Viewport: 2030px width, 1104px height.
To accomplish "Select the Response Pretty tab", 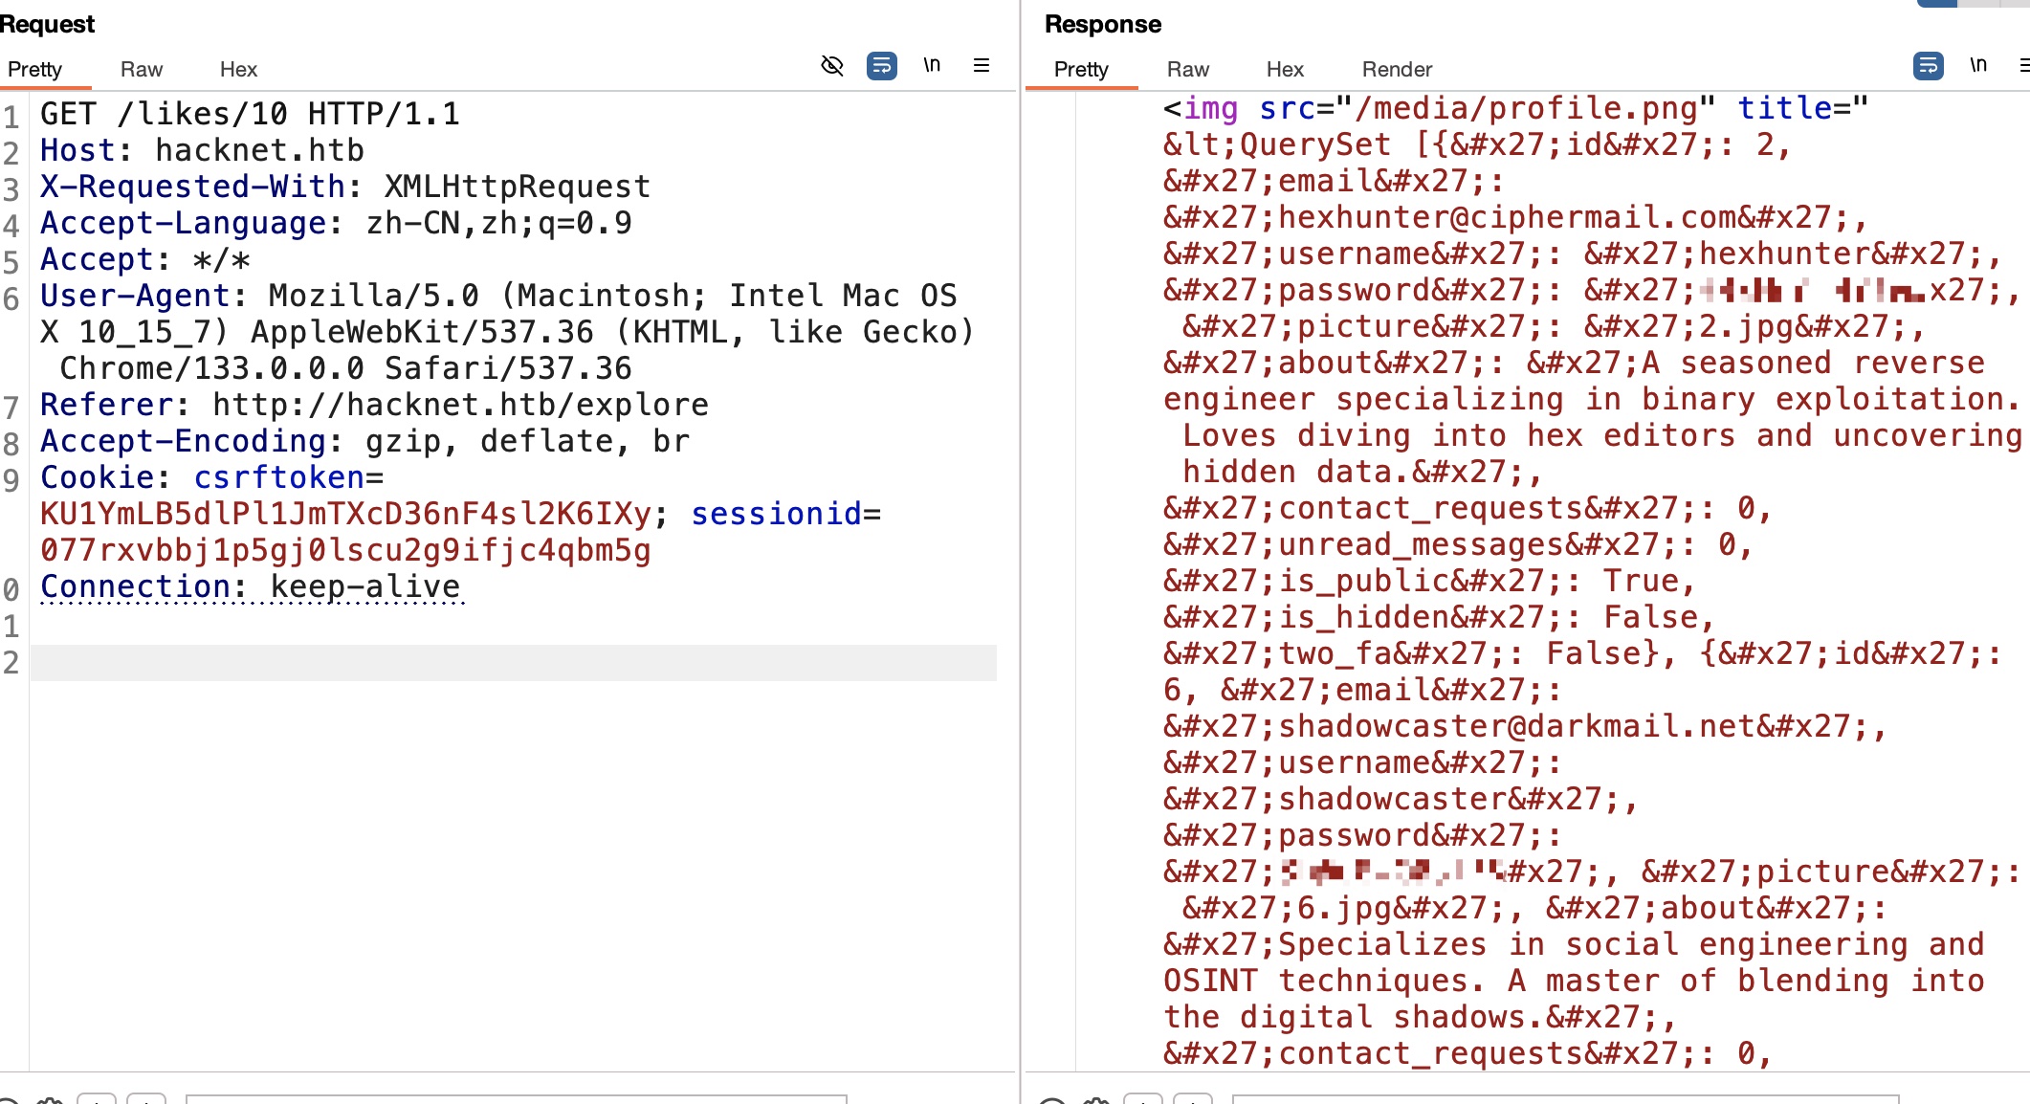I will click(1081, 70).
